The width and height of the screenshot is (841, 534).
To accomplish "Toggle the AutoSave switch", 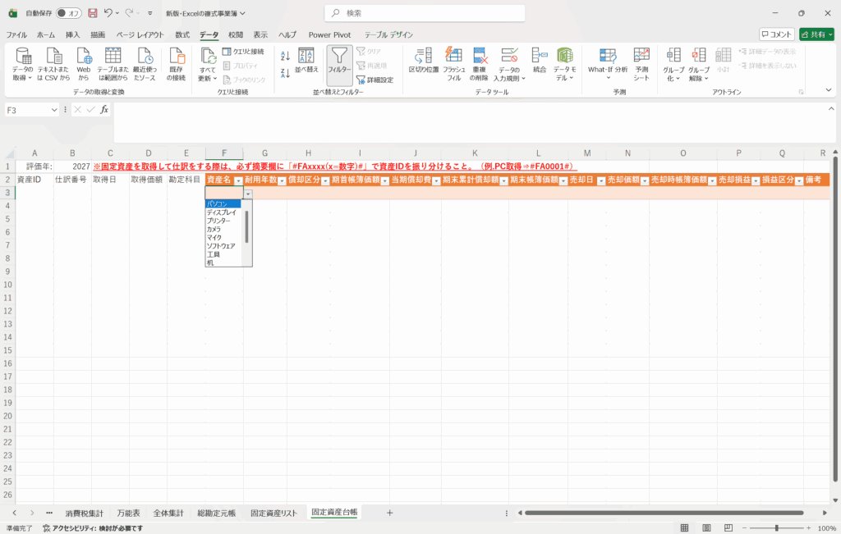I will coord(69,13).
